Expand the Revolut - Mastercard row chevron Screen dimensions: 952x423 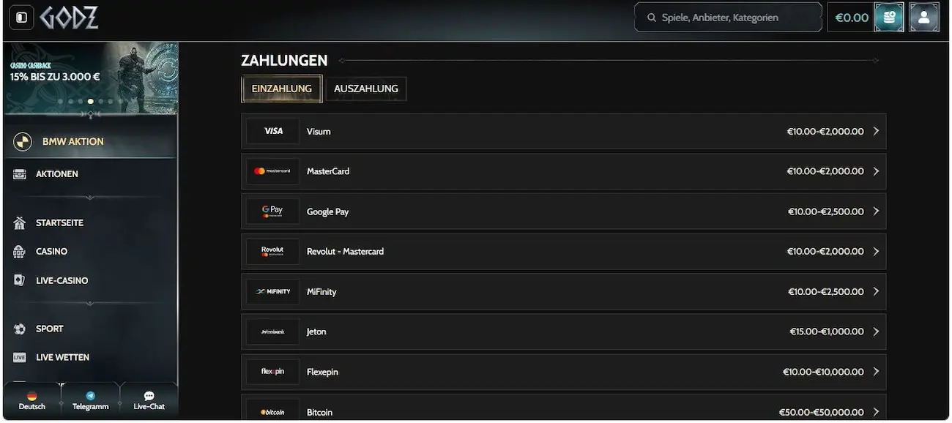tap(876, 251)
